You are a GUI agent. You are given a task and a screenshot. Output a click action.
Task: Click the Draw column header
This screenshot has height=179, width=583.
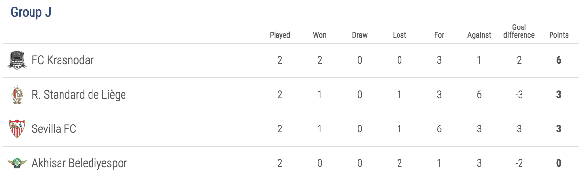pyautogui.click(x=360, y=35)
